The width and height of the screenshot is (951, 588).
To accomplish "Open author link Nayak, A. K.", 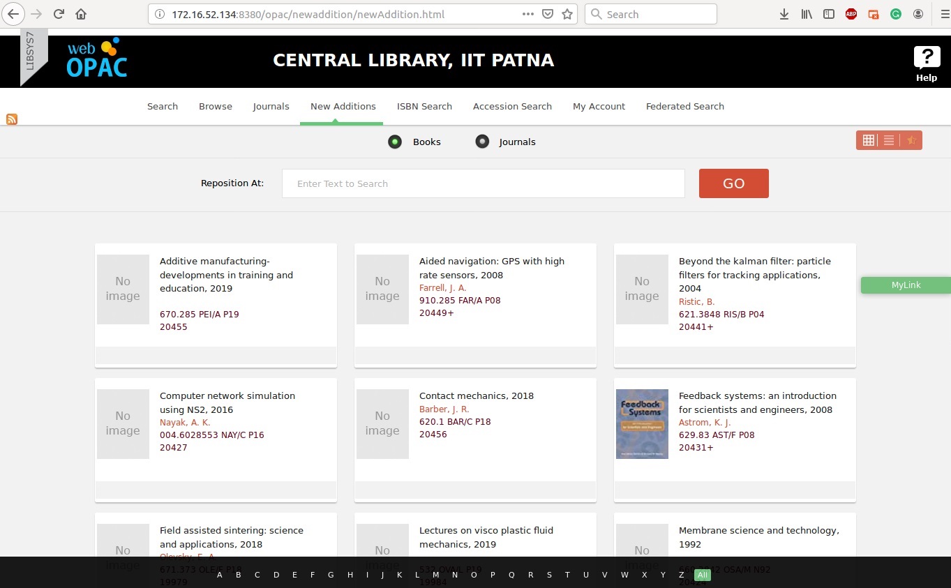I will (x=185, y=422).
